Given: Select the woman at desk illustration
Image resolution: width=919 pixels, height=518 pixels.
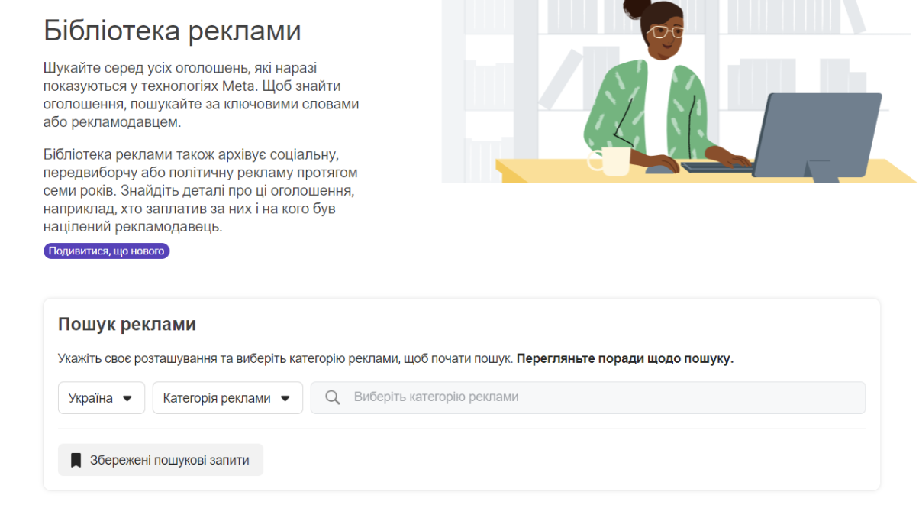Looking at the screenshot, I should (x=679, y=92).
